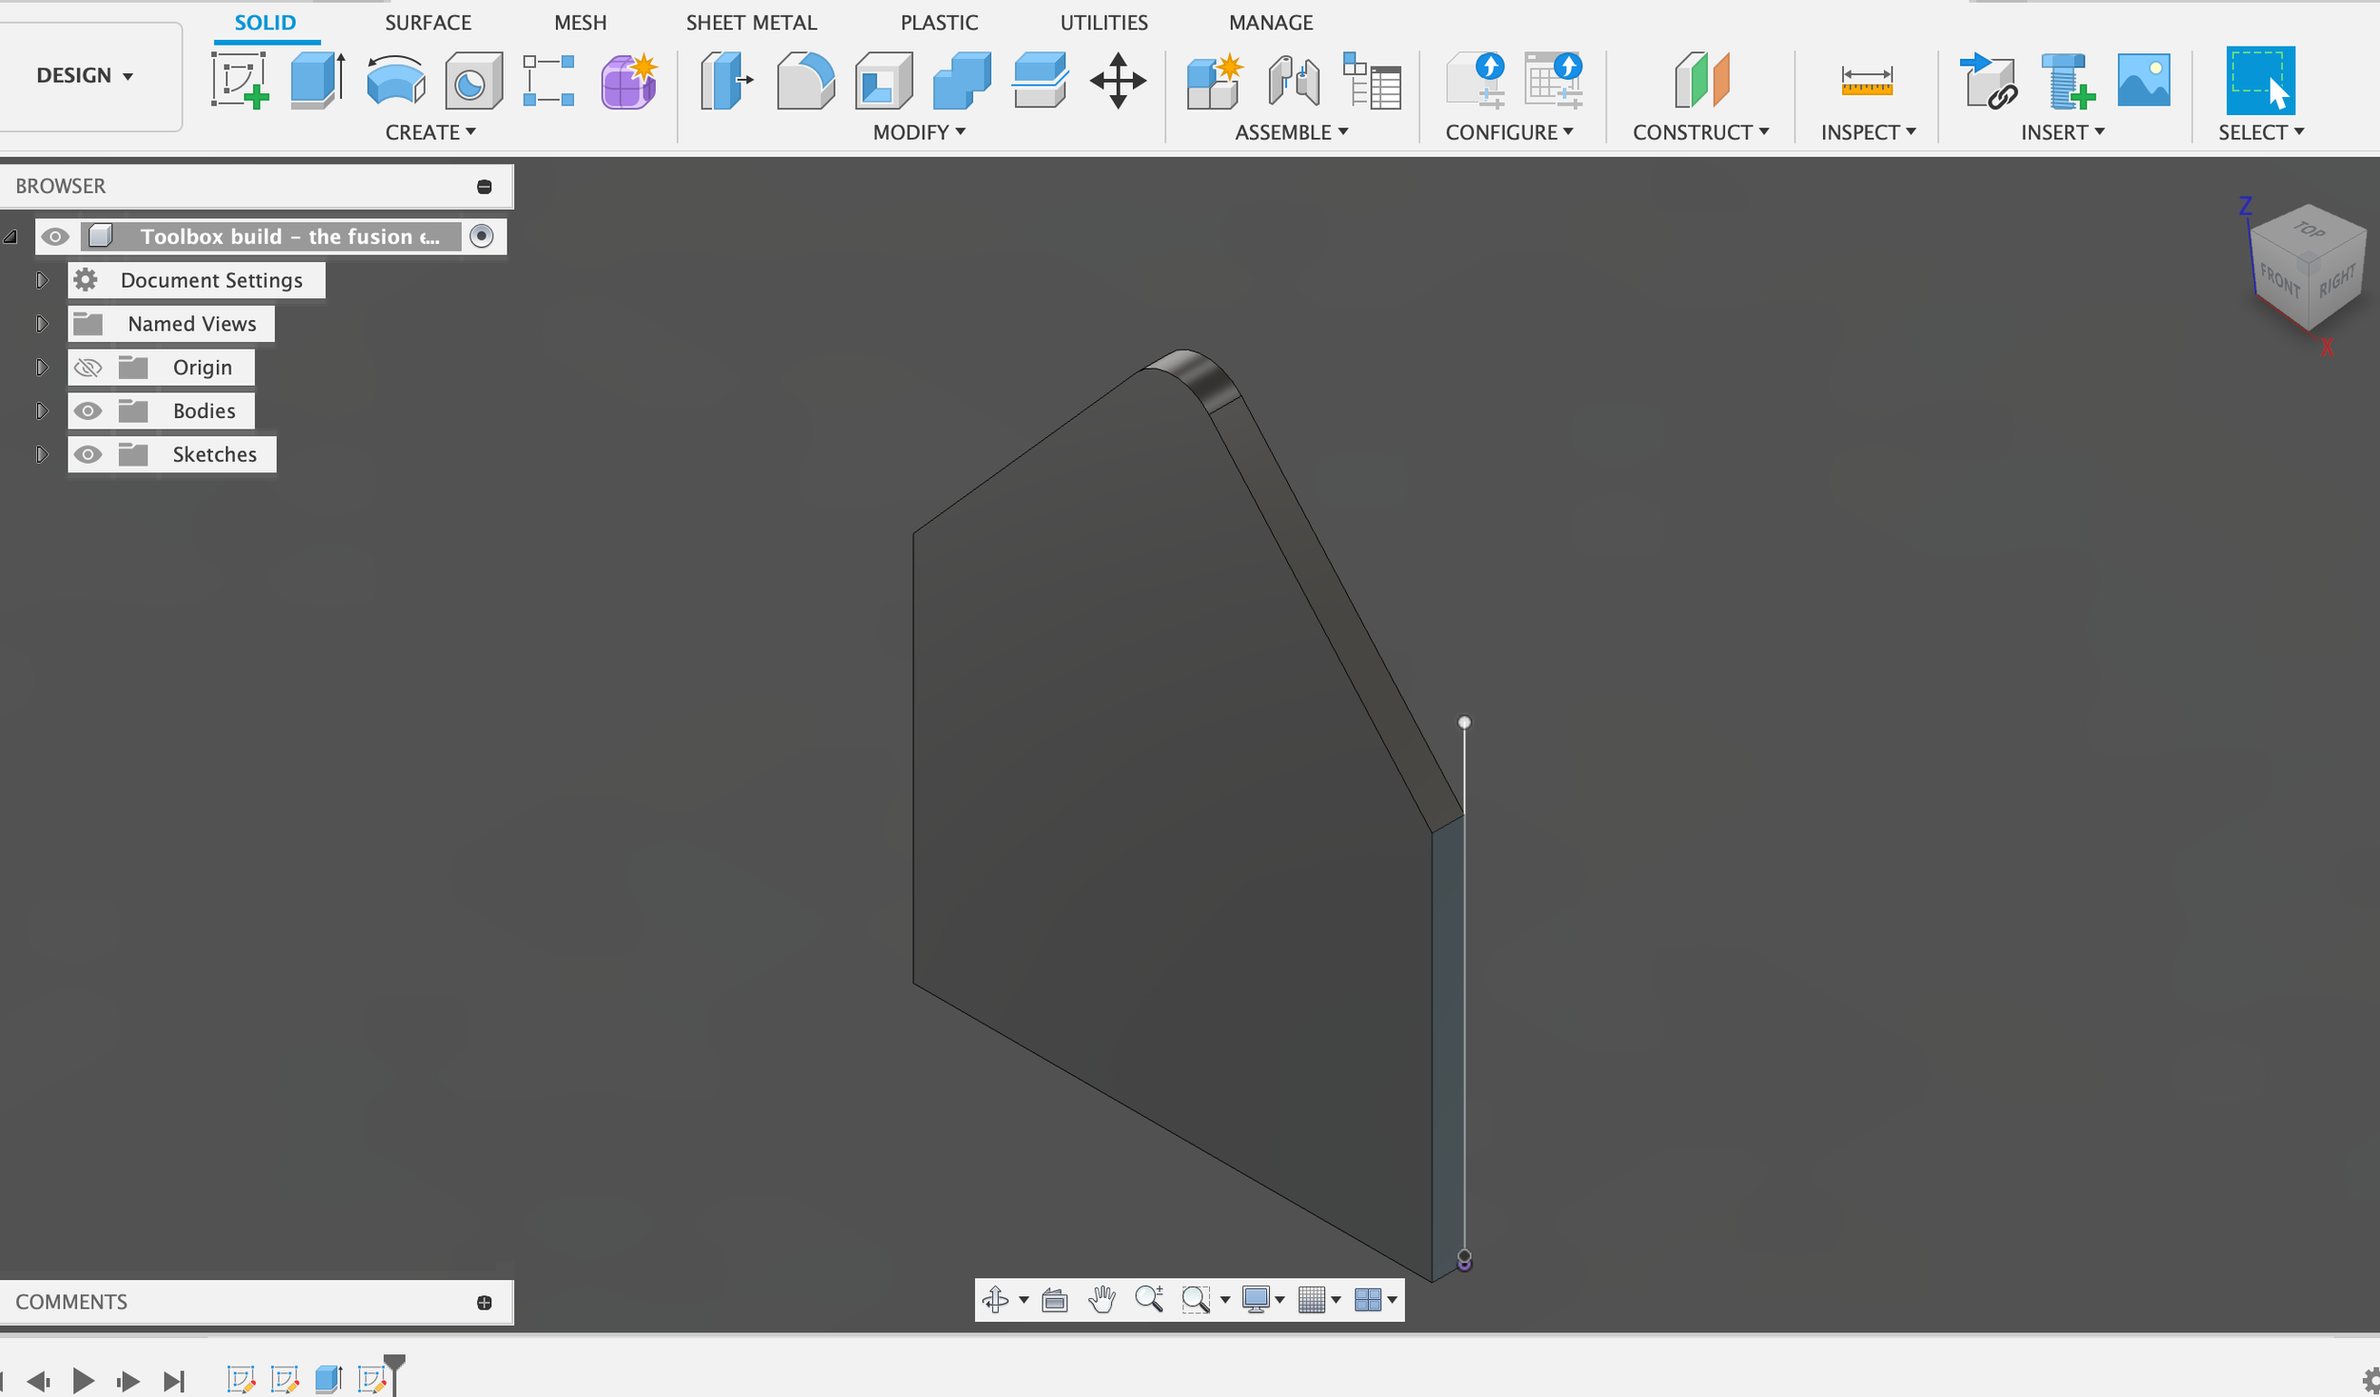
Task: Select the Offset Plane construct tool
Action: [x=1701, y=81]
